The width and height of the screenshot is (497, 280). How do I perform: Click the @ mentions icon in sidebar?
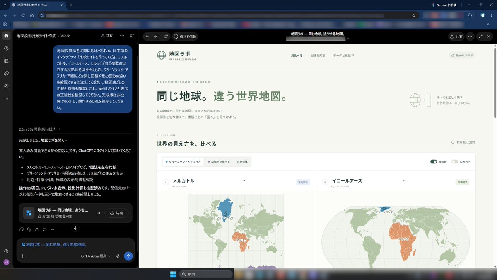tap(6, 86)
